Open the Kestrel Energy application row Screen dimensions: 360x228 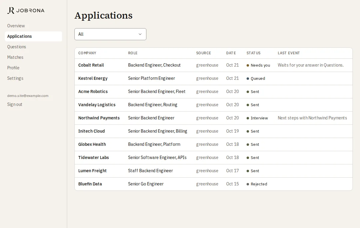[x=214, y=78]
